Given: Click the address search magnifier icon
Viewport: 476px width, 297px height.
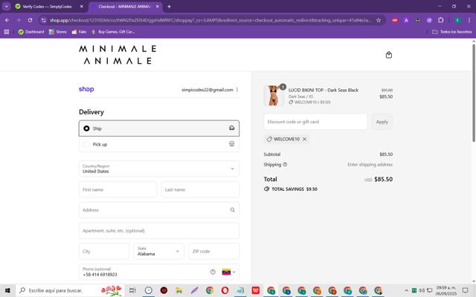Looking at the screenshot, I should coord(232,209).
